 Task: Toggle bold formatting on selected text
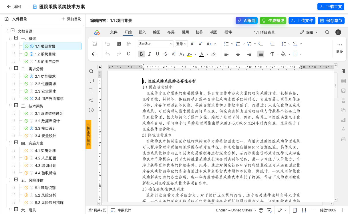[141, 54]
